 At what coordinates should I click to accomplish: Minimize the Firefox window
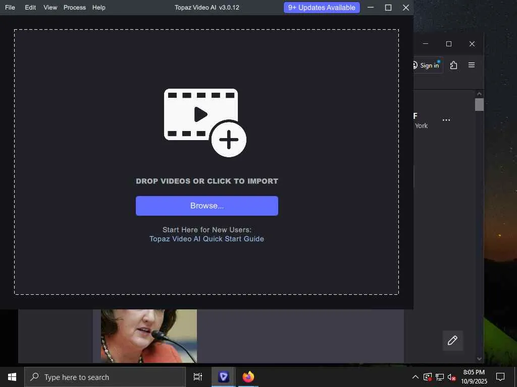point(426,44)
